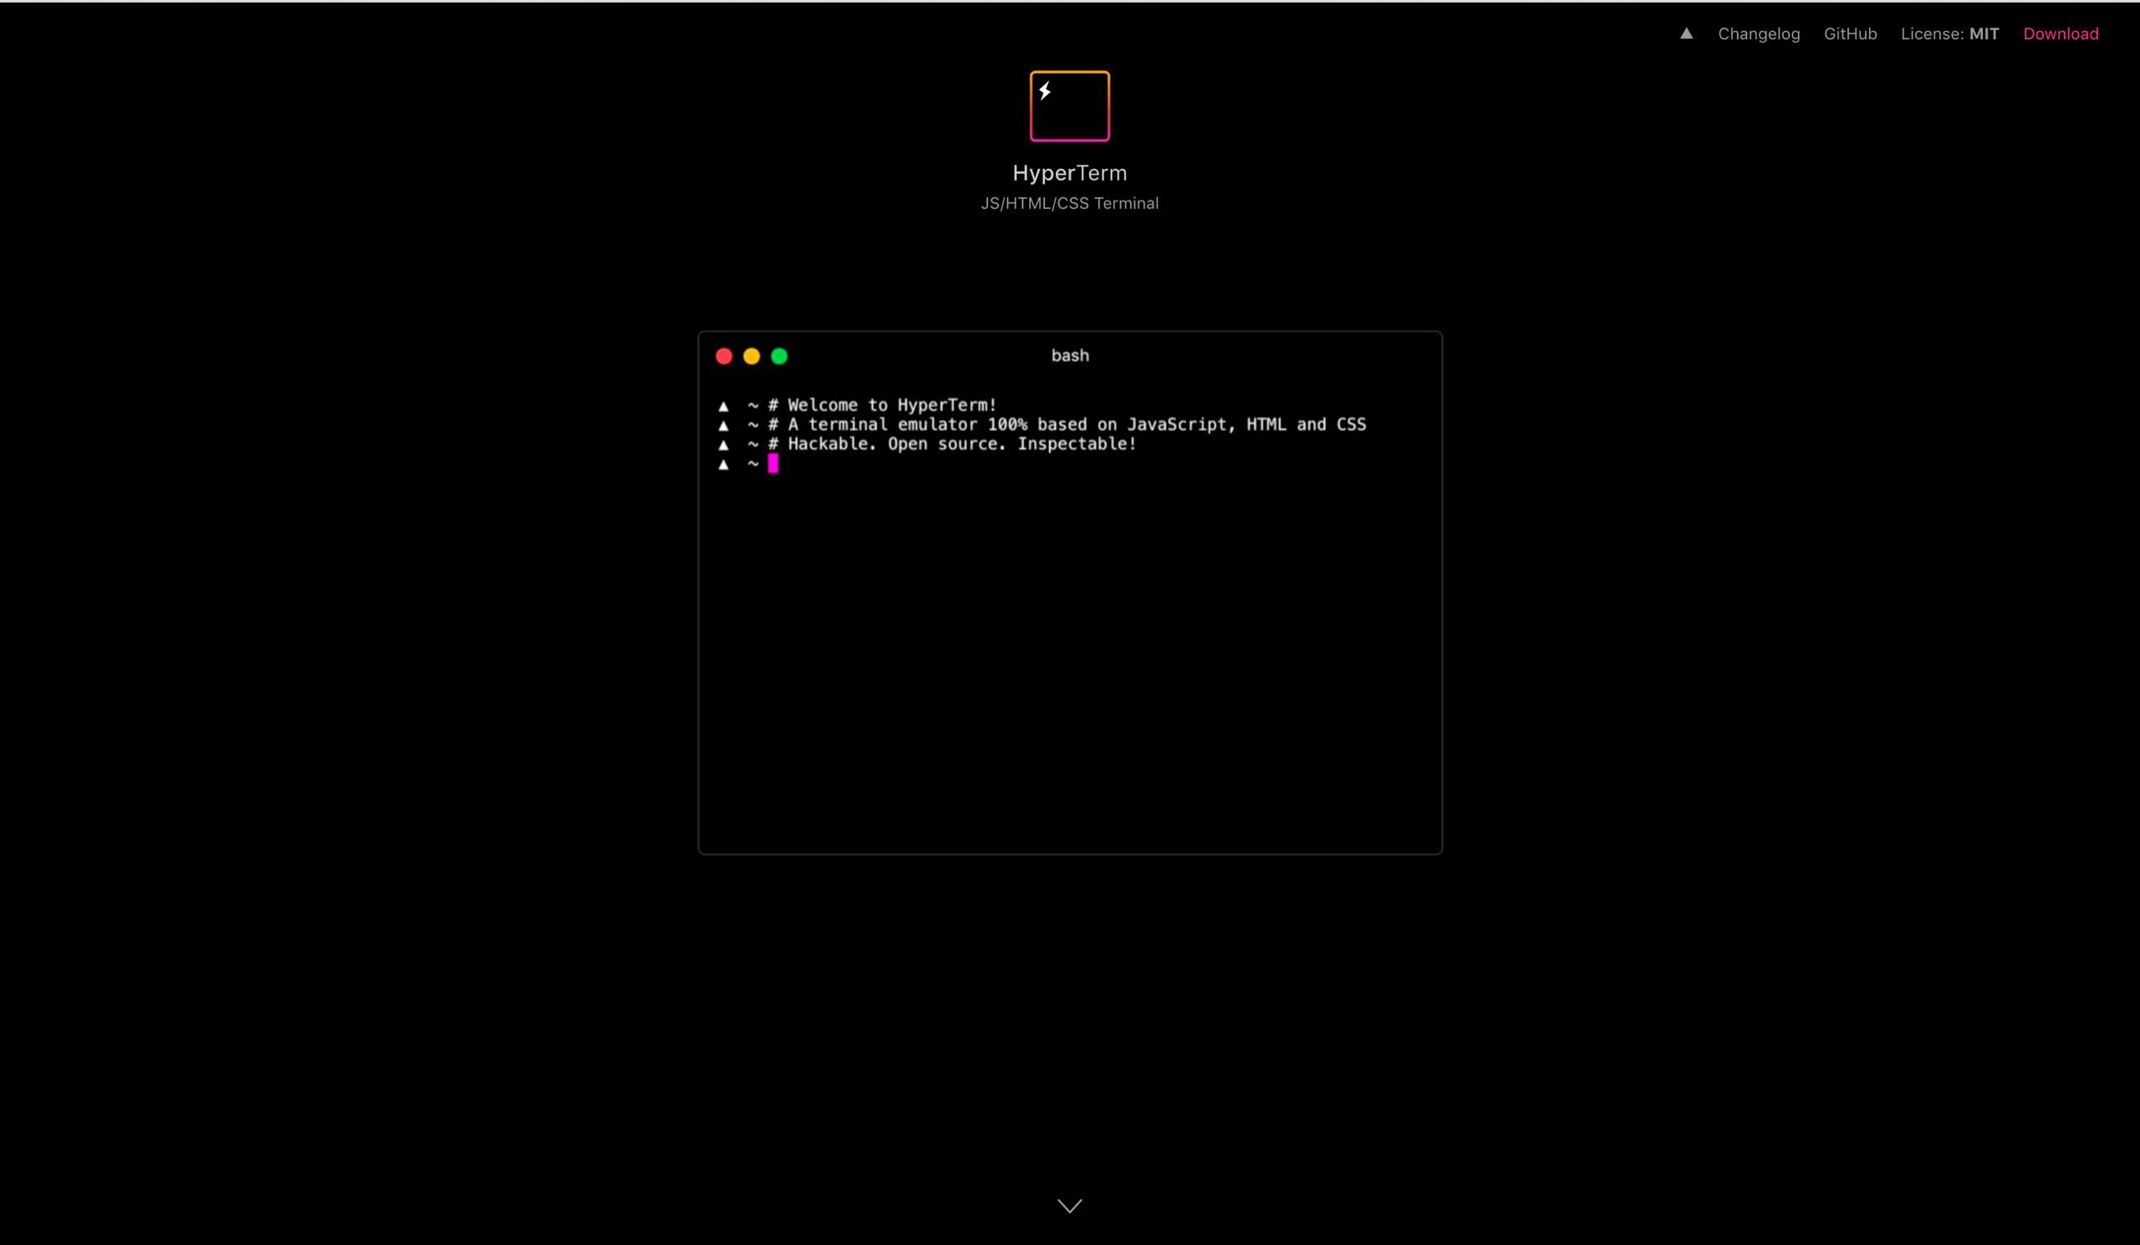
Task: Expand page with bottom down chevron
Action: click(x=1069, y=1206)
